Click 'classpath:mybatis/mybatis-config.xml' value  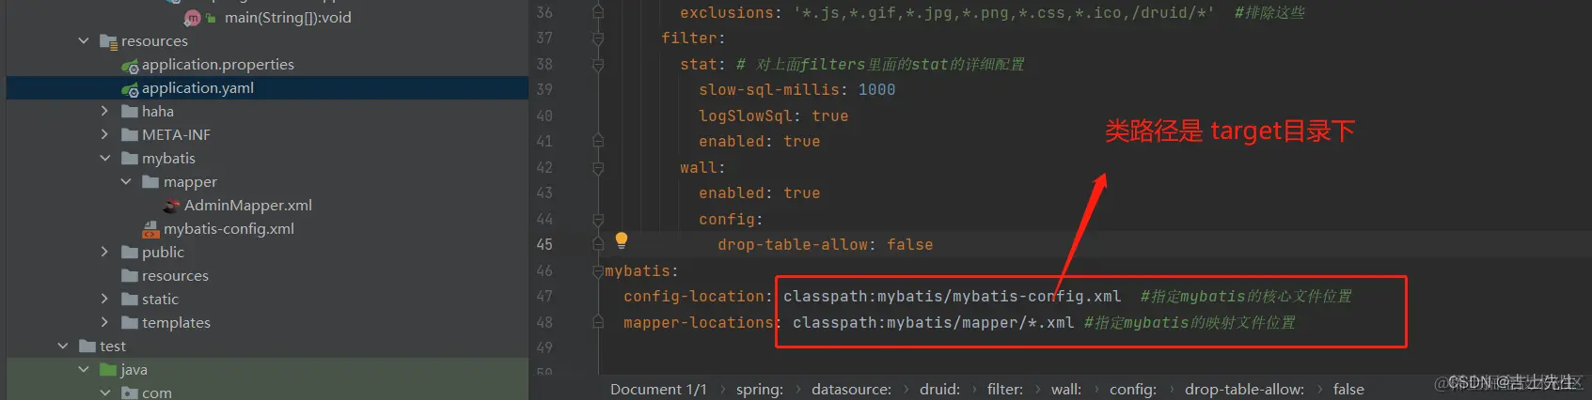(953, 297)
